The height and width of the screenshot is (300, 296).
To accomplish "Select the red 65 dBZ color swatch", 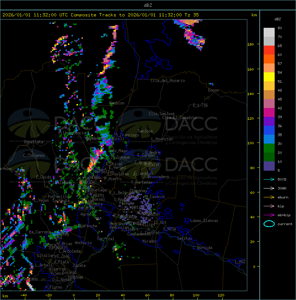I will click(x=269, y=50).
